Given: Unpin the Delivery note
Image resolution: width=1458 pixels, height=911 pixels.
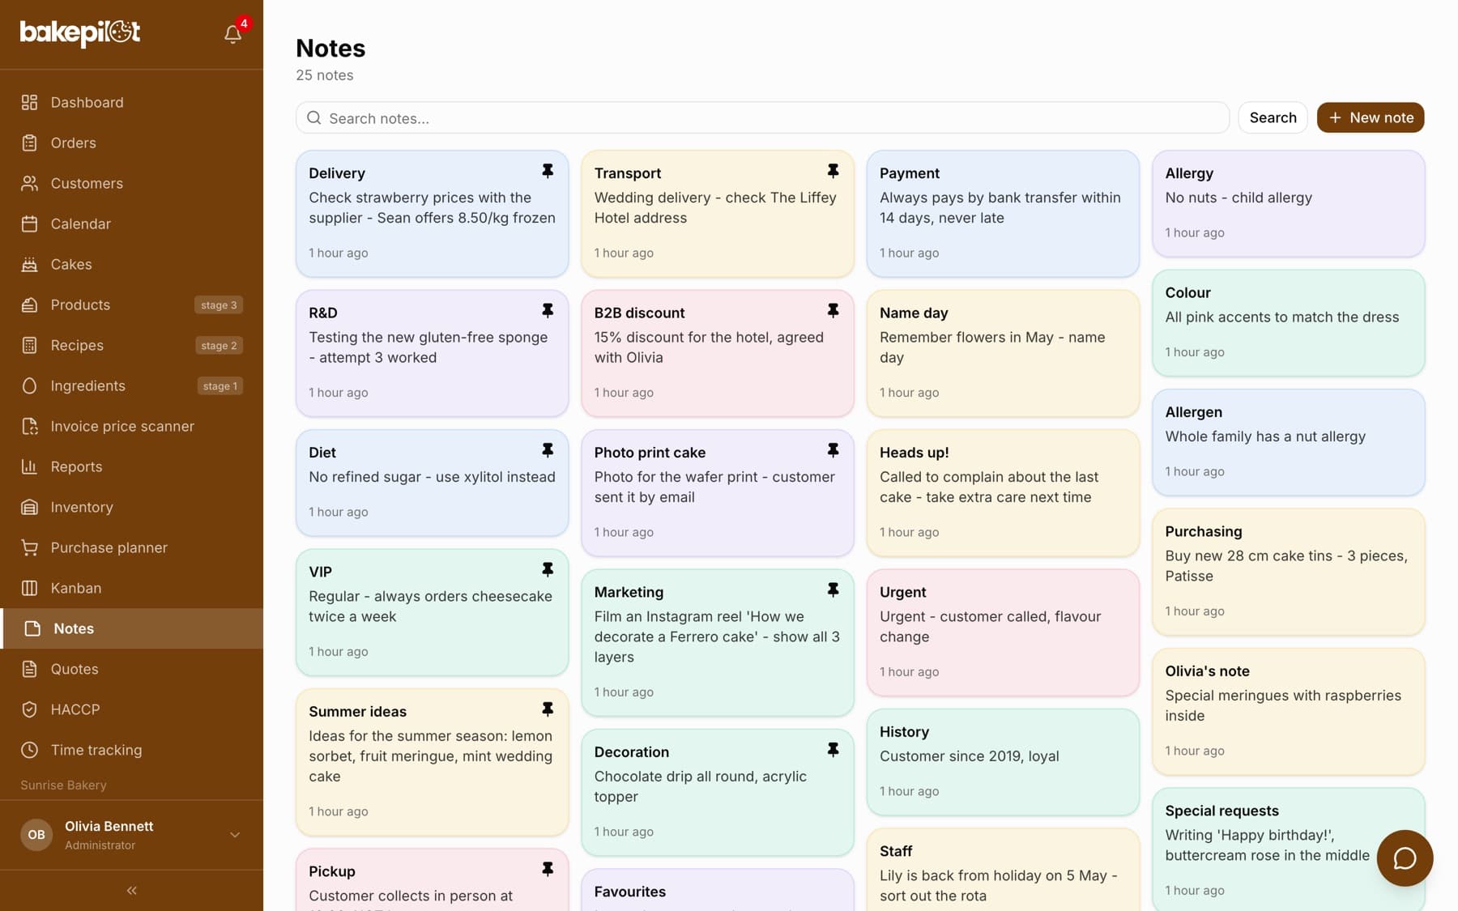Looking at the screenshot, I should coord(548,171).
